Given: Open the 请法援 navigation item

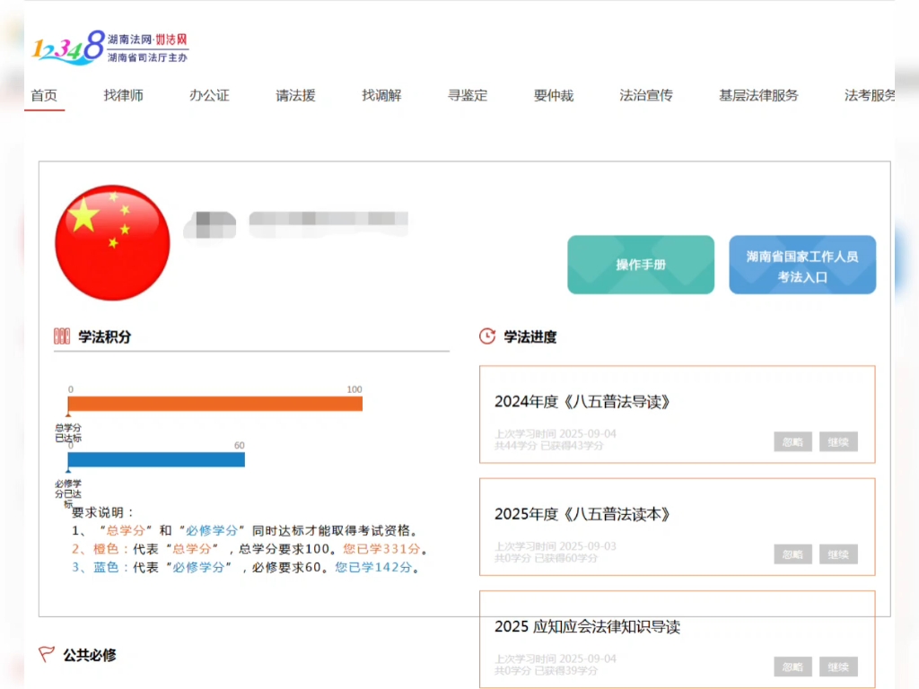Looking at the screenshot, I should point(295,95).
